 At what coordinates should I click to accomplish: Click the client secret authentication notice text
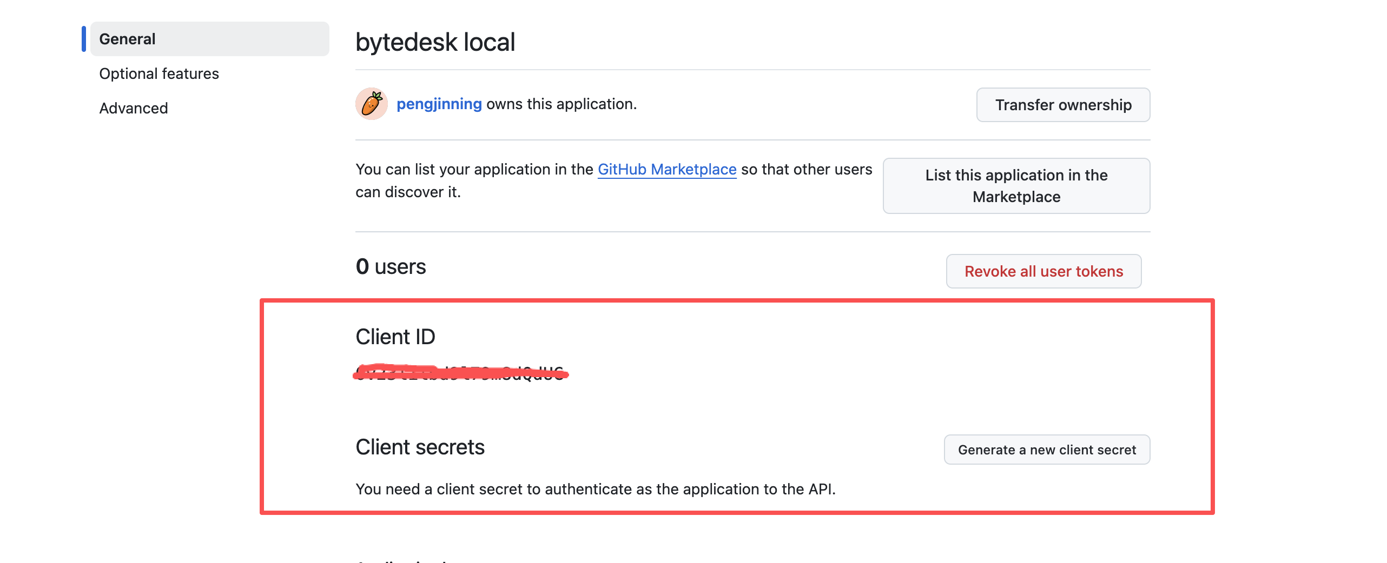pos(595,489)
